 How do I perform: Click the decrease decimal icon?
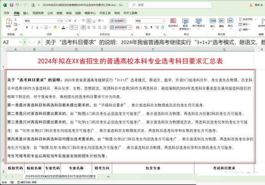(x=163, y=27)
